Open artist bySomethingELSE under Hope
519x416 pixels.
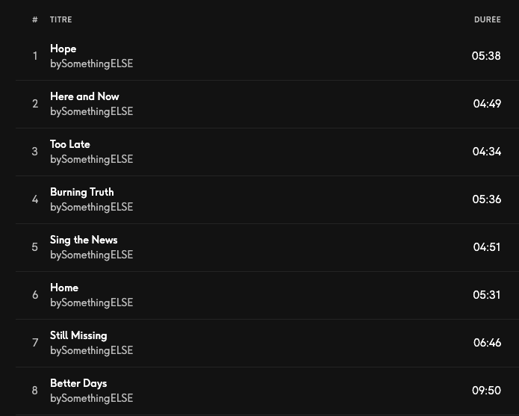(x=91, y=63)
